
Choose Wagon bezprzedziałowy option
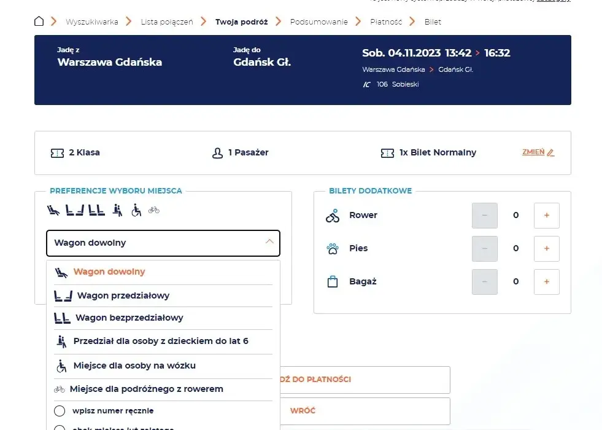click(163, 318)
